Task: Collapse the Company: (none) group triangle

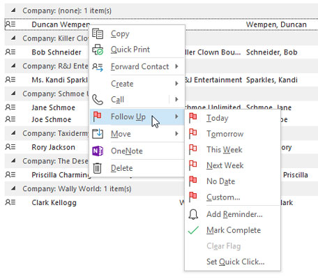Action: tap(13, 10)
